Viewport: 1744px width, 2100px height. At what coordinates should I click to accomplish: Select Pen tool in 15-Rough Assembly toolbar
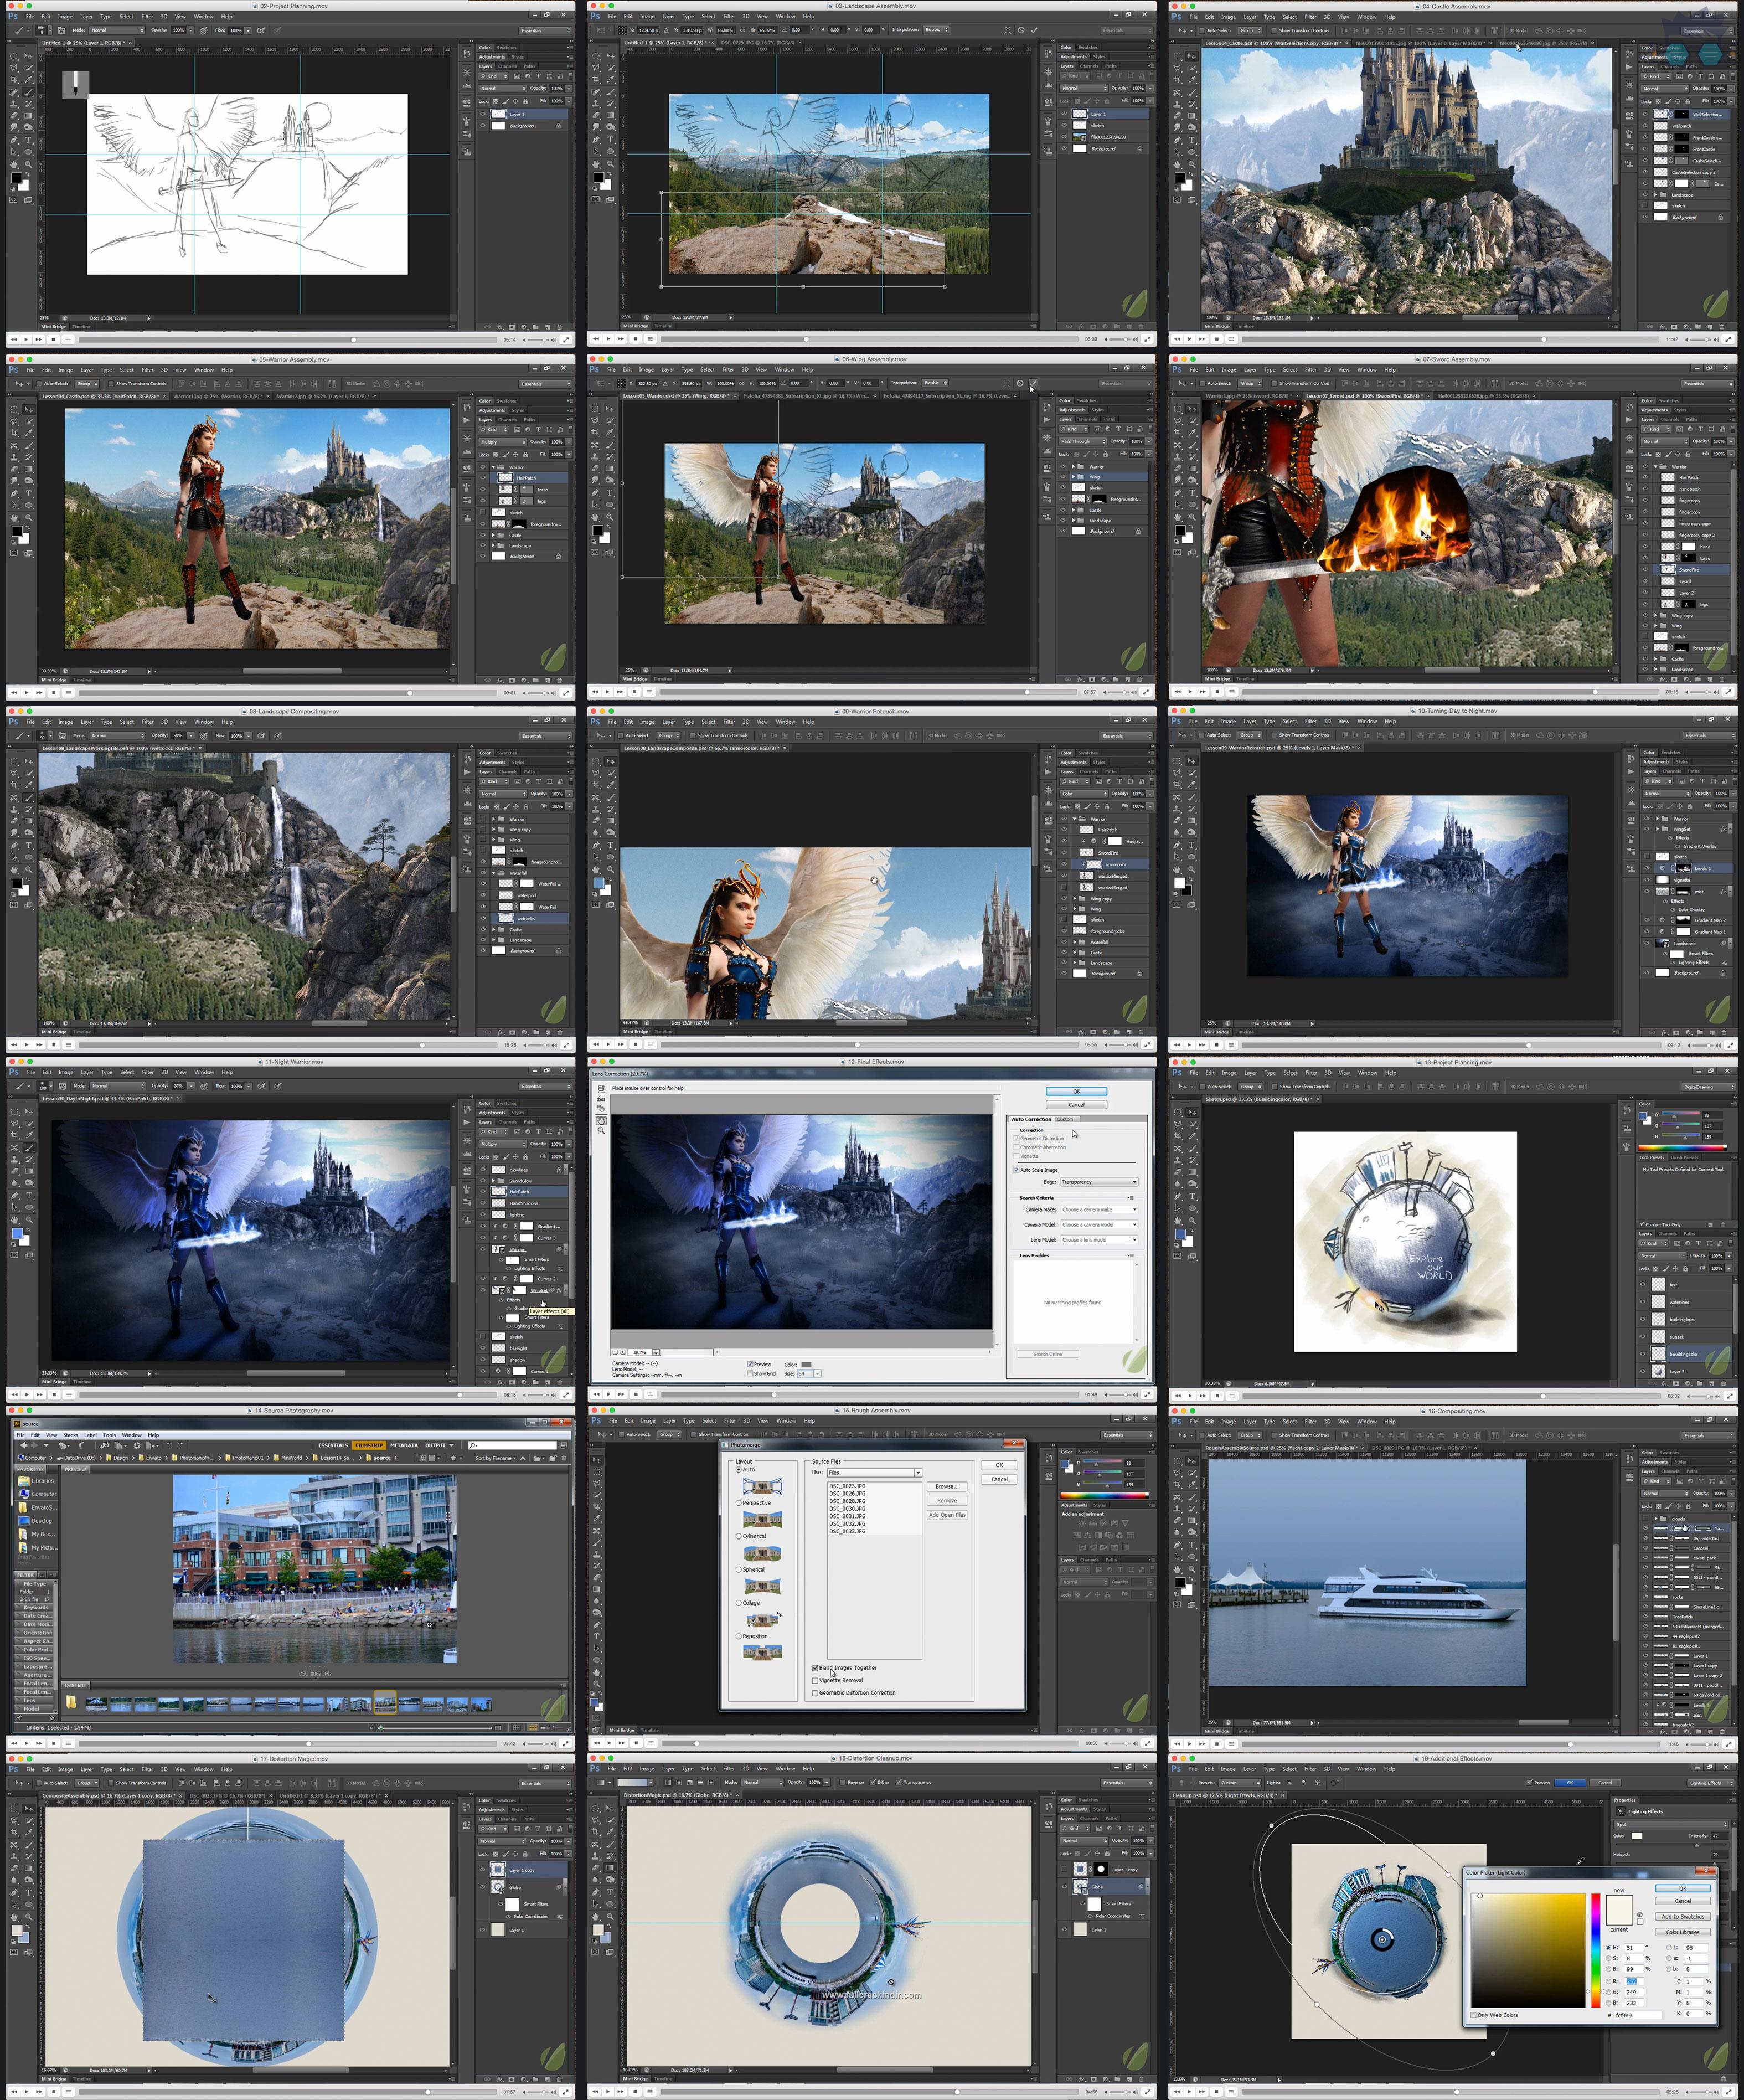pos(597,1625)
